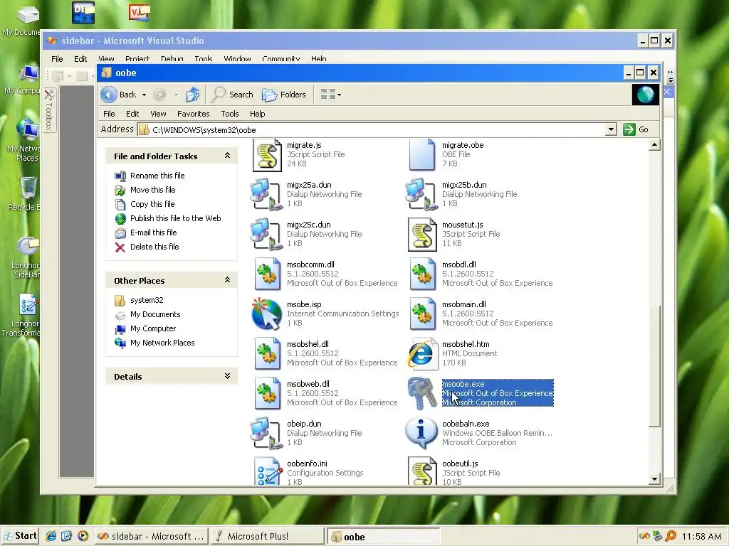Switch to sidebar - Microsoft taskbar button

151,536
